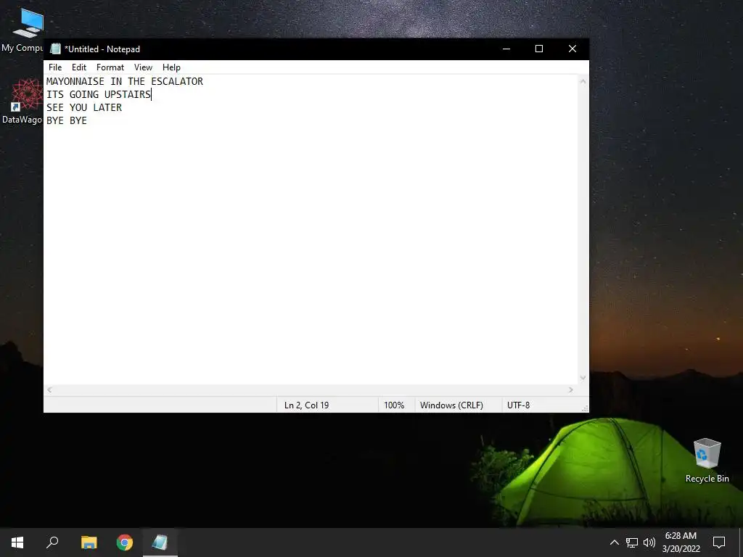Open the Windows Start menu

point(17,542)
